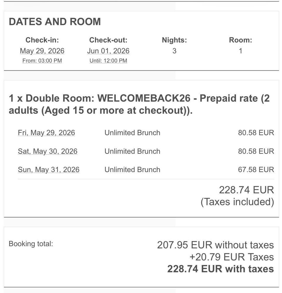Click the 'From: 03:00 PM' check-in time
The image size is (282, 293).
42,61
